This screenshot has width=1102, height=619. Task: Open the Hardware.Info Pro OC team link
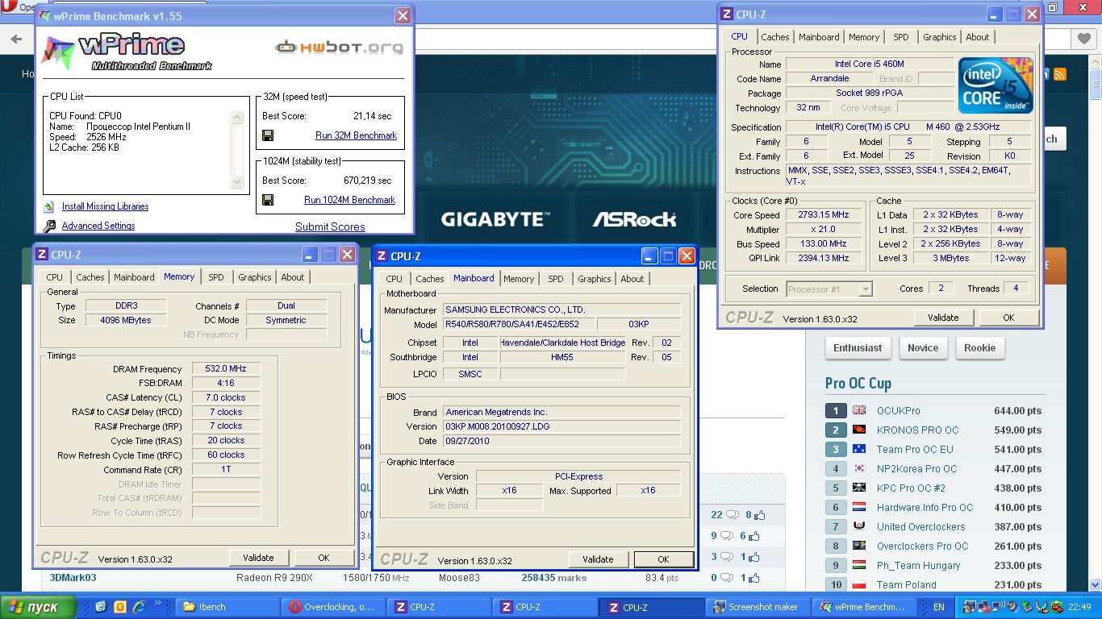[925, 507]
